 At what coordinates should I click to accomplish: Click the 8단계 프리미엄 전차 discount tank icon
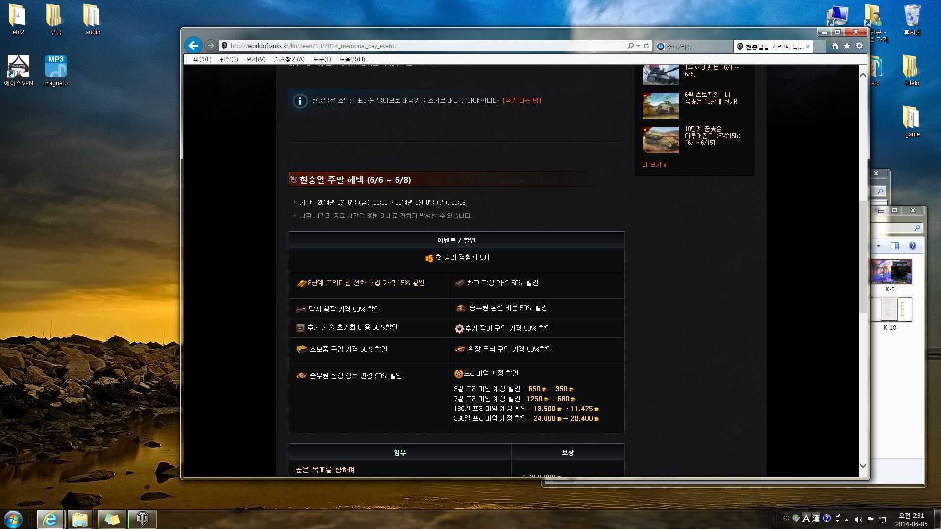[301, 283]
